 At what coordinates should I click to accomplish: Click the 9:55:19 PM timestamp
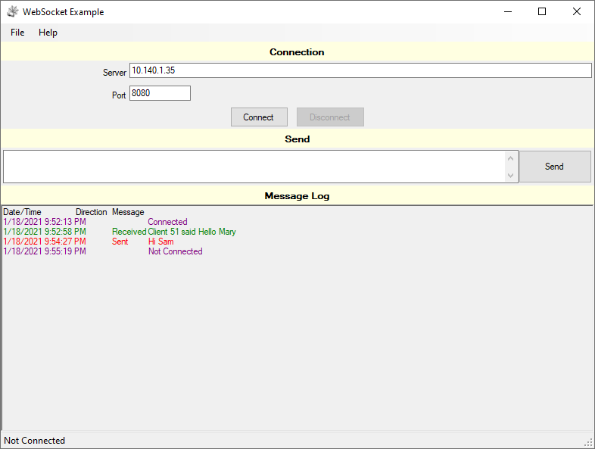pos(45,251)
